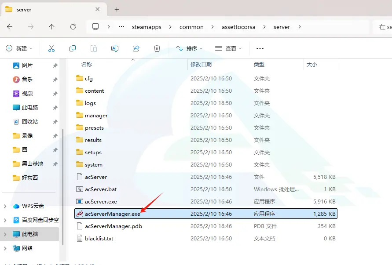The height and width of the screenshot is (265, 392).
Task: Click the server tab title
Action: tap(24, 10)
